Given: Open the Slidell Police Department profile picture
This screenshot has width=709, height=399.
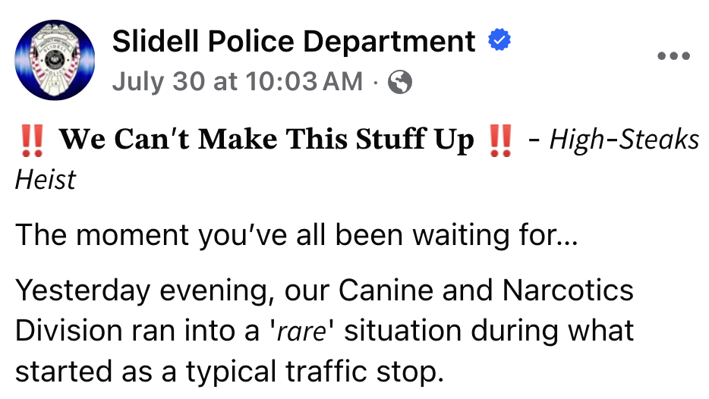Looking at the screenshot, I should pos(55,60).
